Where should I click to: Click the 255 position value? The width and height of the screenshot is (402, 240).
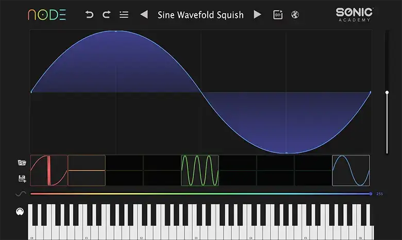tap(379, 194)
